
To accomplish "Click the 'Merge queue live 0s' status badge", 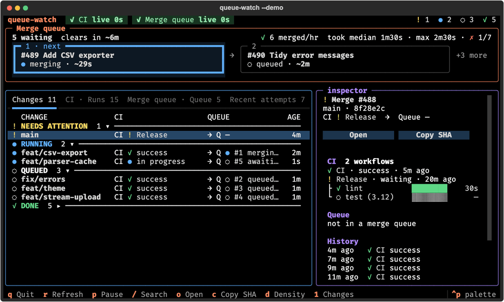I will click(x=183, y=20).
